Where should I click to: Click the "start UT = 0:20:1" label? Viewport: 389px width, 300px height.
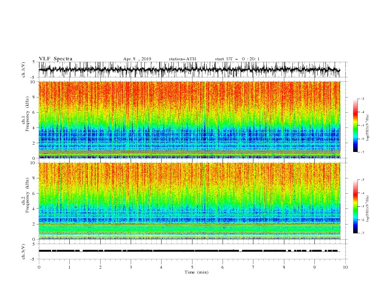pos(237,59)
